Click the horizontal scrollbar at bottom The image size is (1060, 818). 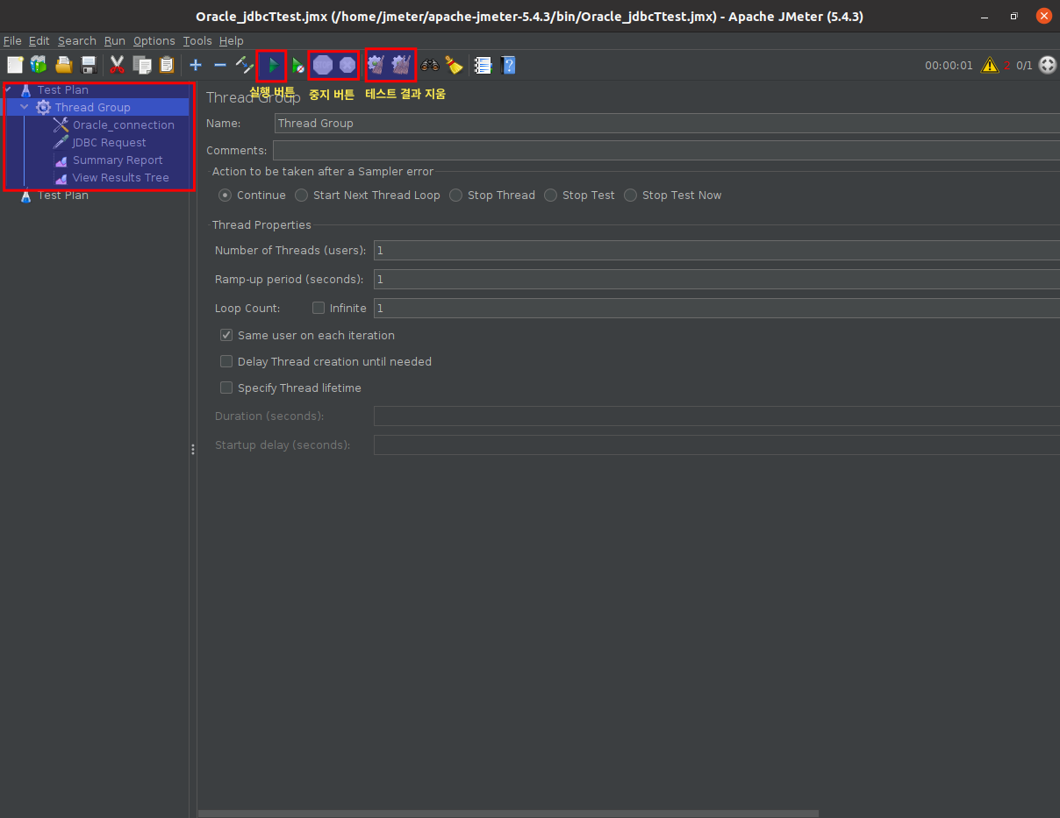click(x=508, y=814)
